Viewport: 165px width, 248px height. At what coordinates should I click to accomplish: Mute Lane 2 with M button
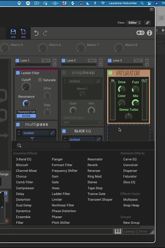point(101,60)
